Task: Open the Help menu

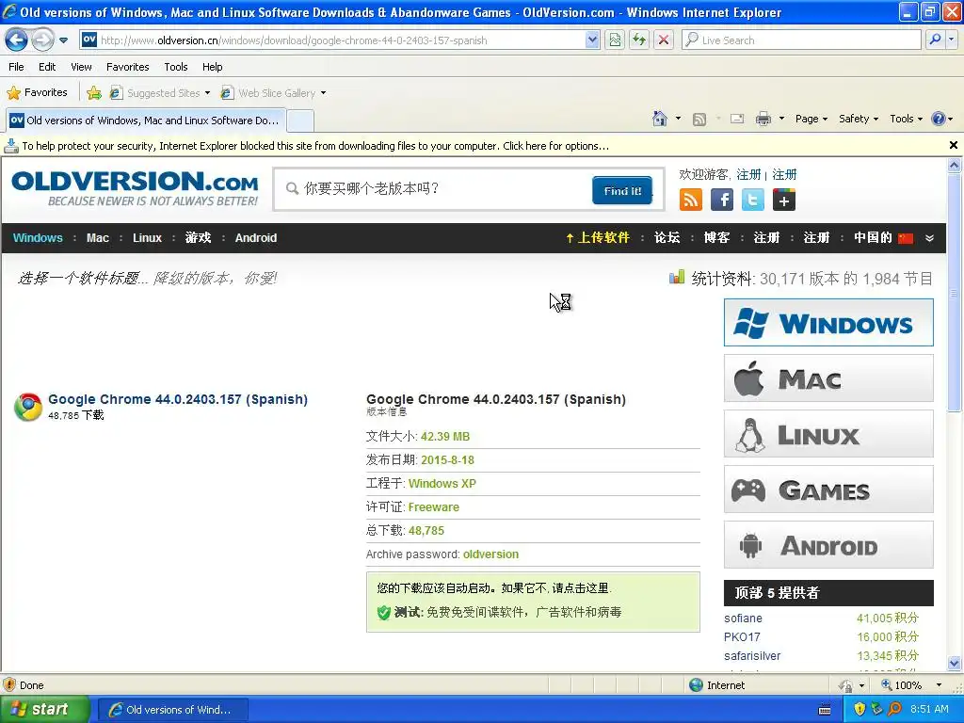Action: click(x=212, y=67)
